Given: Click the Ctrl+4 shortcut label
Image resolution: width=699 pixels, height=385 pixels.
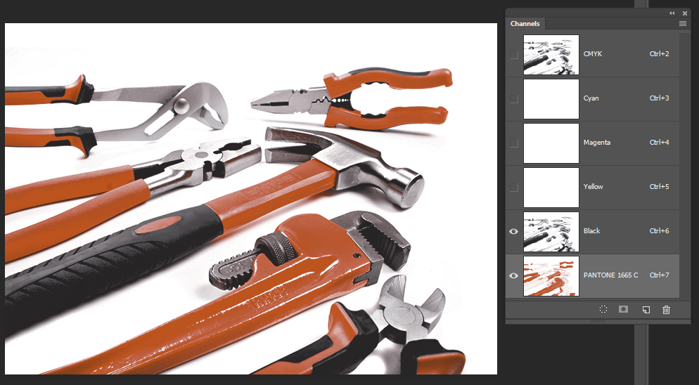Looking at the screenshot, I should point(660,143).
